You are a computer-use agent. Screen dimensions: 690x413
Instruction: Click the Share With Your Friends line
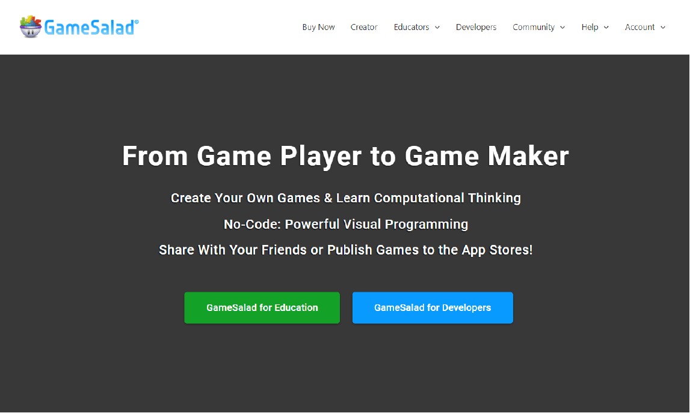click(345, 250)
